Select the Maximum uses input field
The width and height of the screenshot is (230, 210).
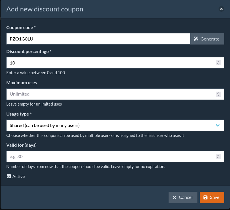point(110,94)
